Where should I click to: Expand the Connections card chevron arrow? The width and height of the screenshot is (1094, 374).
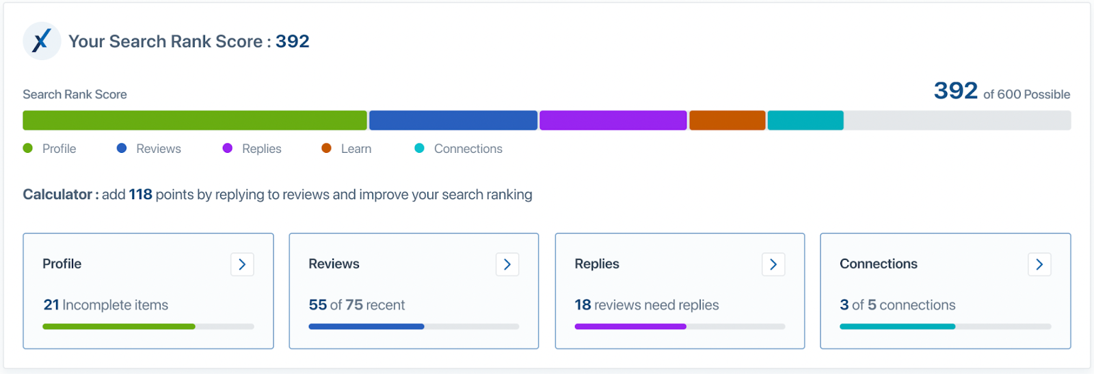click(1039, 265)
